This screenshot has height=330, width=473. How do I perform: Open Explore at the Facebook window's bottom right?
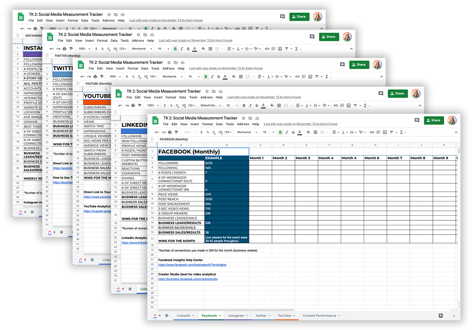(441, 316)
